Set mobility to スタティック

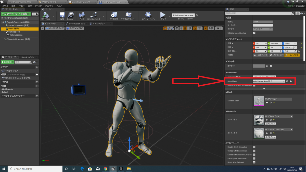[261, 55]
